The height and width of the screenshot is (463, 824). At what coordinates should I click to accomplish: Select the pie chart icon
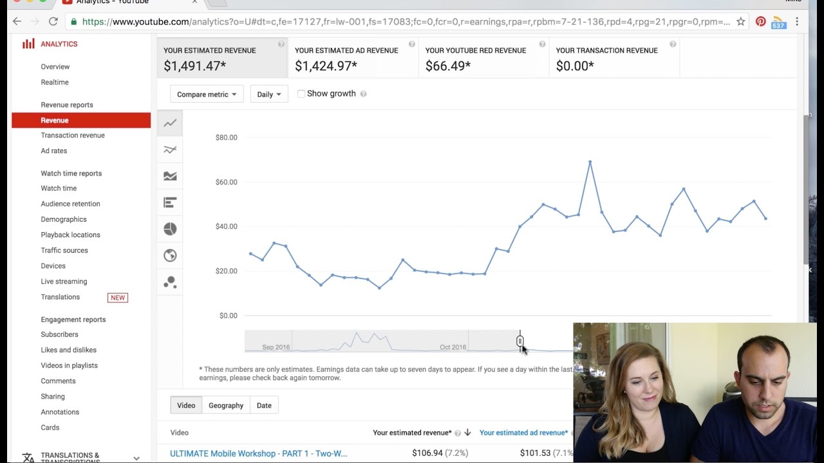coord(170,229)
